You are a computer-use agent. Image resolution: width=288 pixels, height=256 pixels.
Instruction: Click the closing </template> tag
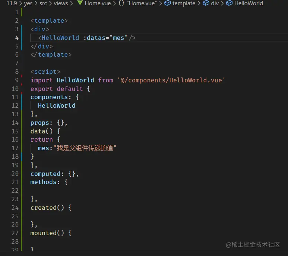[51, 54]
